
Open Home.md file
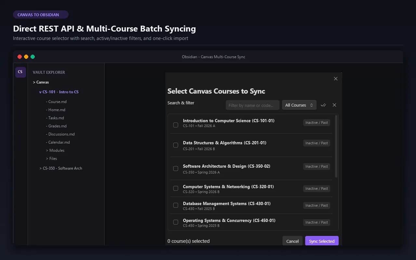click(56, 110)
